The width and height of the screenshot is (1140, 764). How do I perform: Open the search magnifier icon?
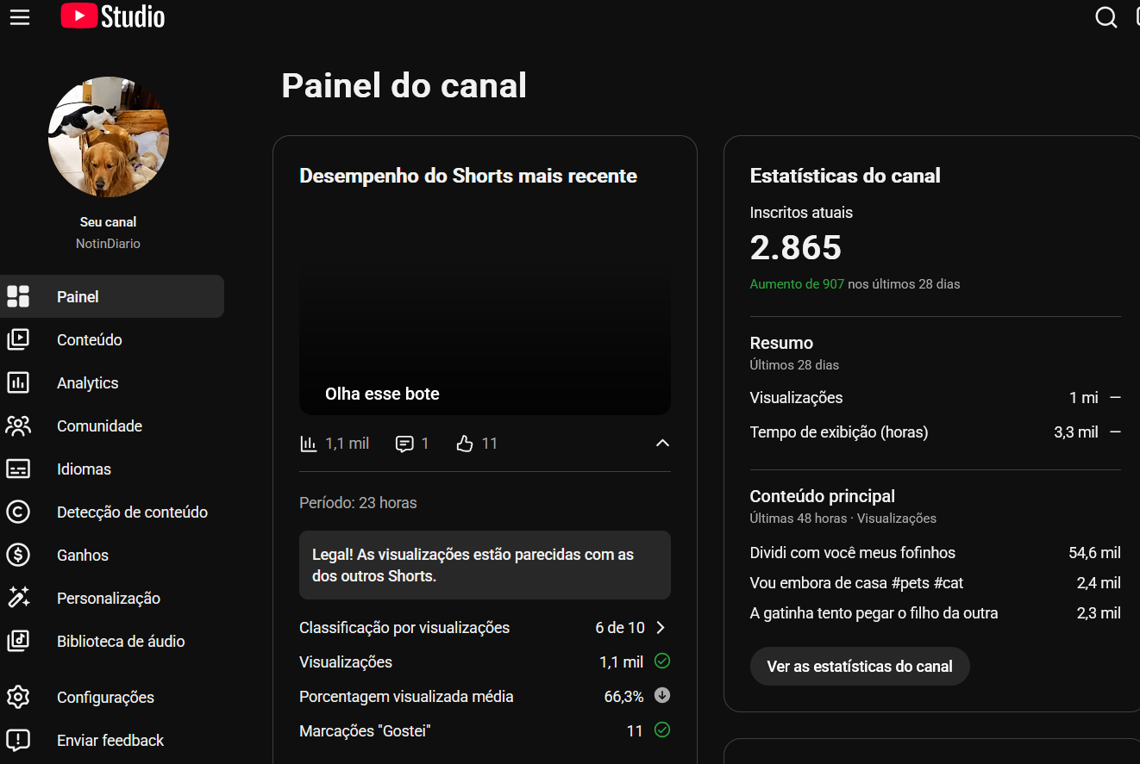click(1106, 17)
